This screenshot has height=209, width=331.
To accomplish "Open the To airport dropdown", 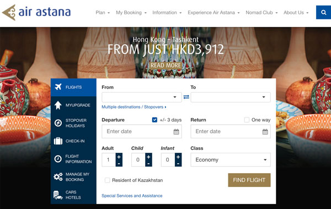I will coord(231,97).
